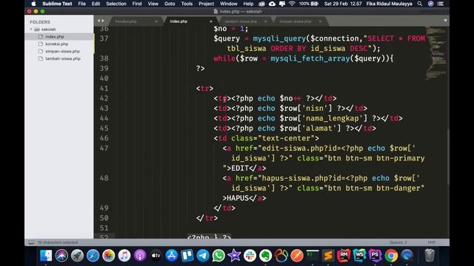Open the Tools menu
This screenshot has width=474, height=266.
tap(187, 4)
